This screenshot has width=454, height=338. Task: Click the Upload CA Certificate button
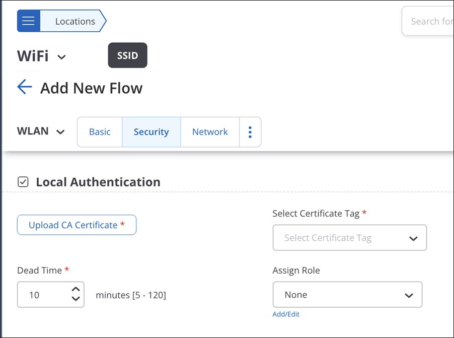click(x=77, y=225)
